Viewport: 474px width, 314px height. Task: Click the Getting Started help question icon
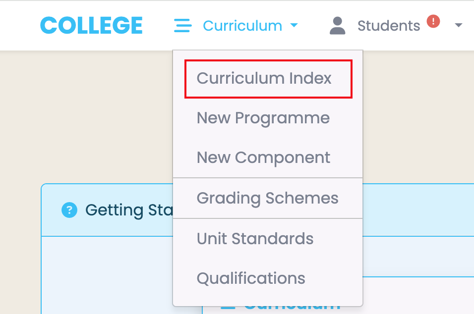click(x=69, y=210)
